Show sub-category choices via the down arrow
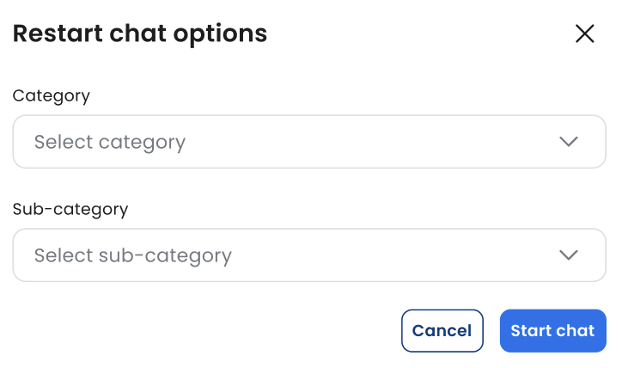The width and height of the screenshot is (622, 368). click(568, 255)
